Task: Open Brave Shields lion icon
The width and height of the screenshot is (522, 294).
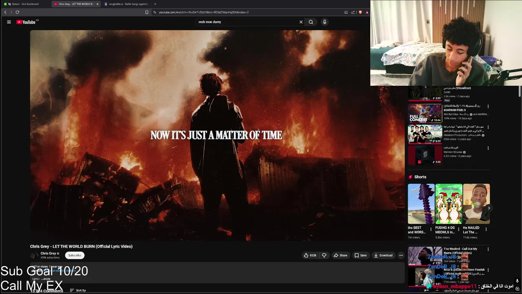Action: tap(360, 12)
